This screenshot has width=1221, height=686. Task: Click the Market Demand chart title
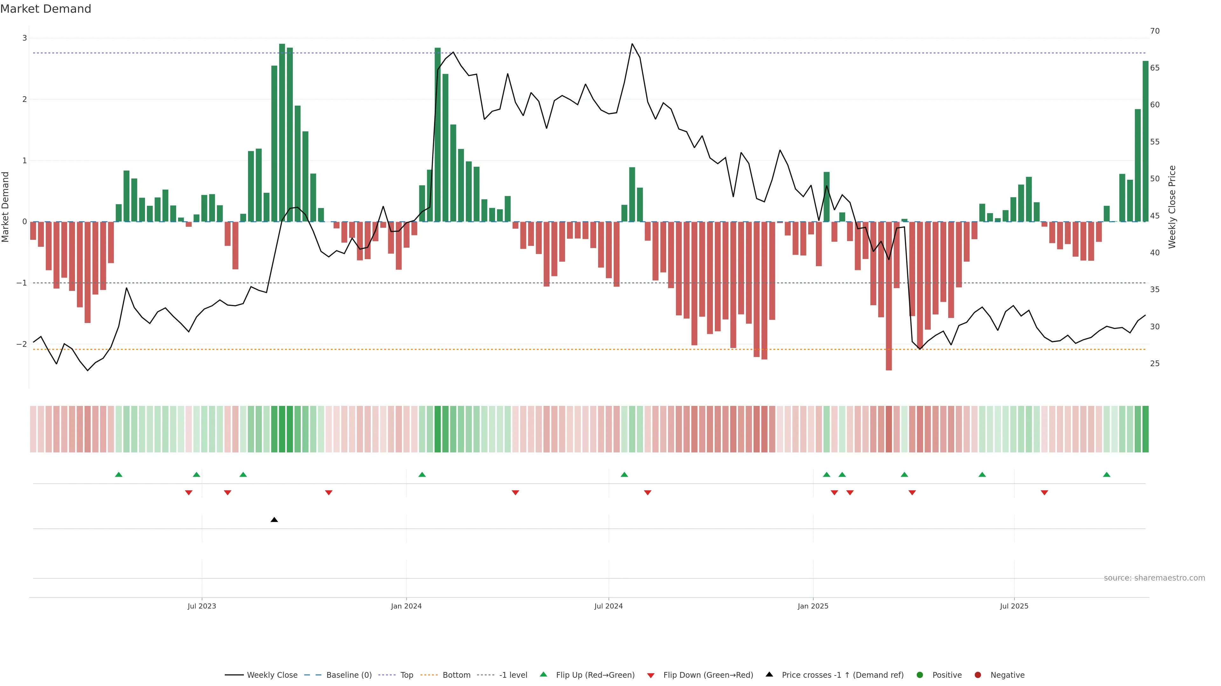coord(45,9)
